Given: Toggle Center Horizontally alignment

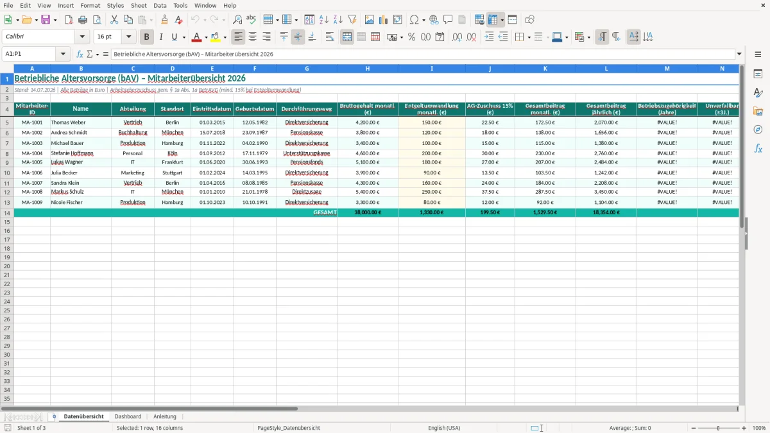Looking at the screenshot, I should tap(253, 37).
